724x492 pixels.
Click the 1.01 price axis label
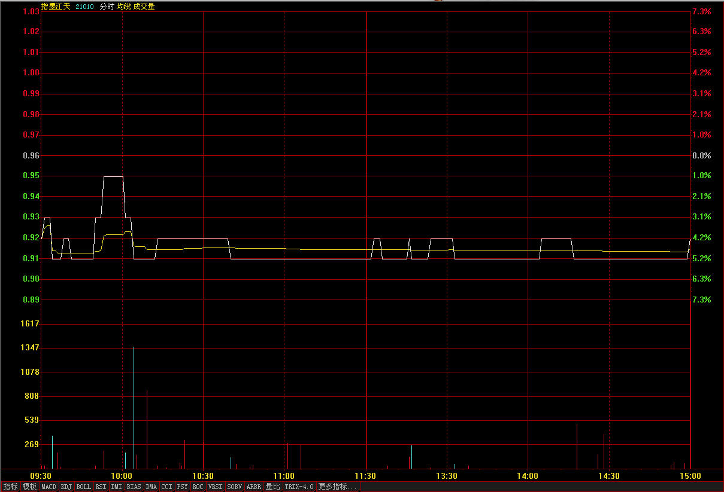[31, 52]
